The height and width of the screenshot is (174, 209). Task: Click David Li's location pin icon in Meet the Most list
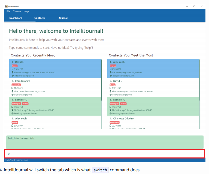coord(111,91)
